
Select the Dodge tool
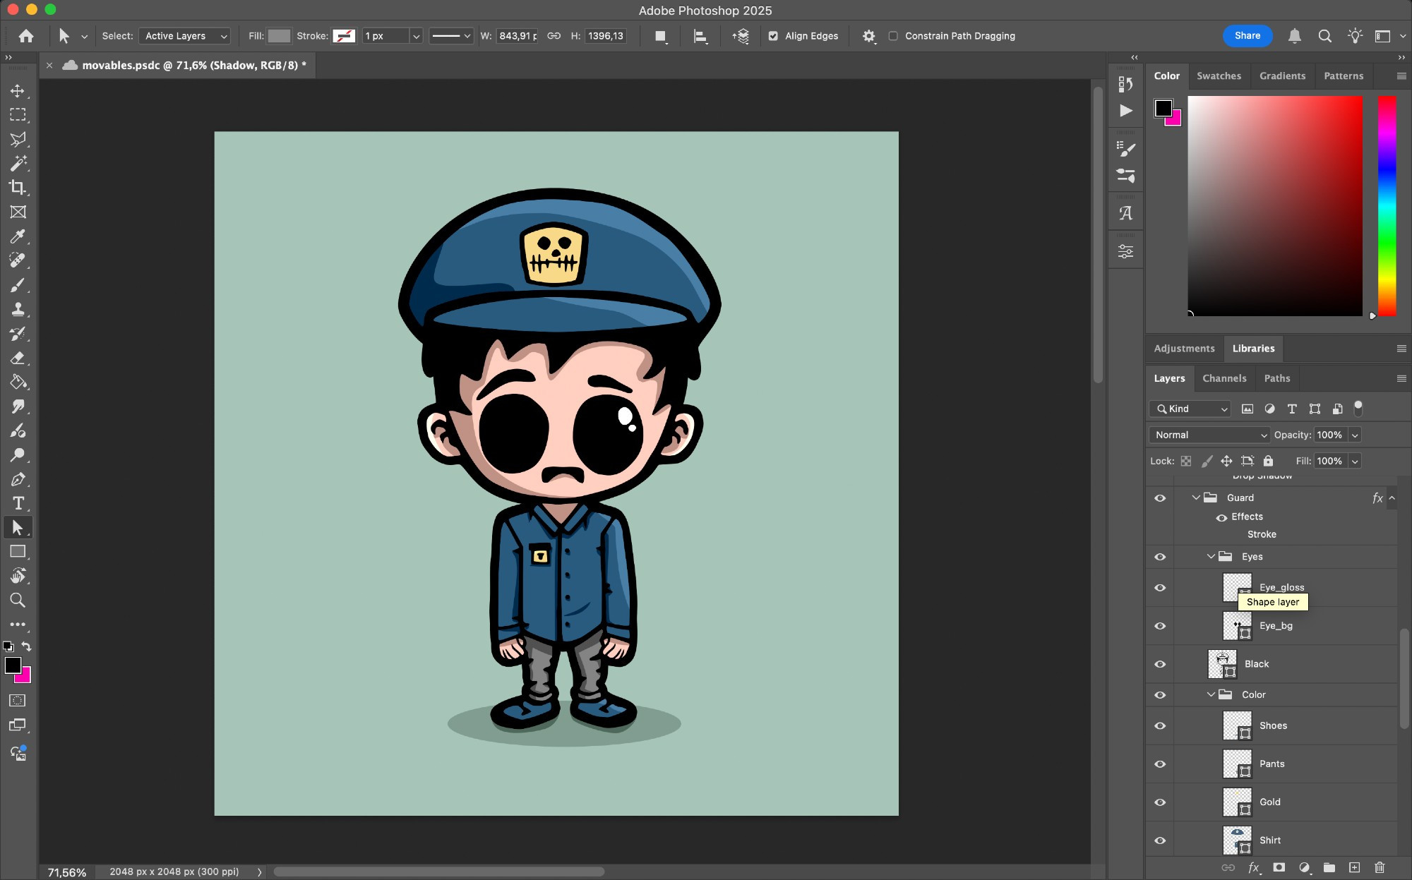pos(18,455)
